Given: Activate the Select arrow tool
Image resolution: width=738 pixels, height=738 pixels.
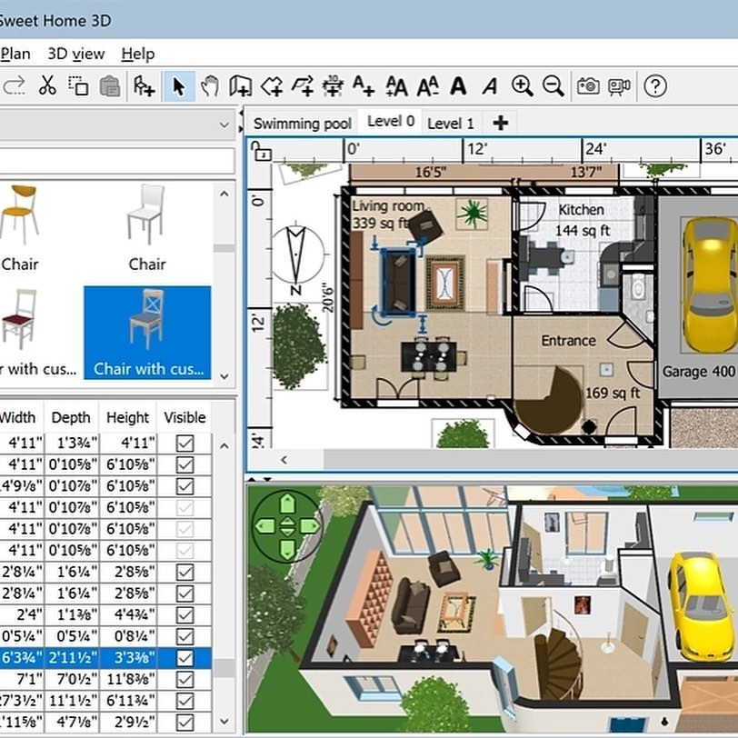Looking at the screenshot, I should (x=179, y=86).
